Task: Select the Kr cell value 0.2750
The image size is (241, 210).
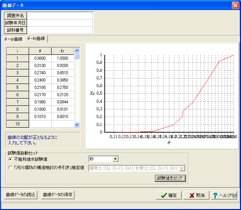Action: click(62, 87)
